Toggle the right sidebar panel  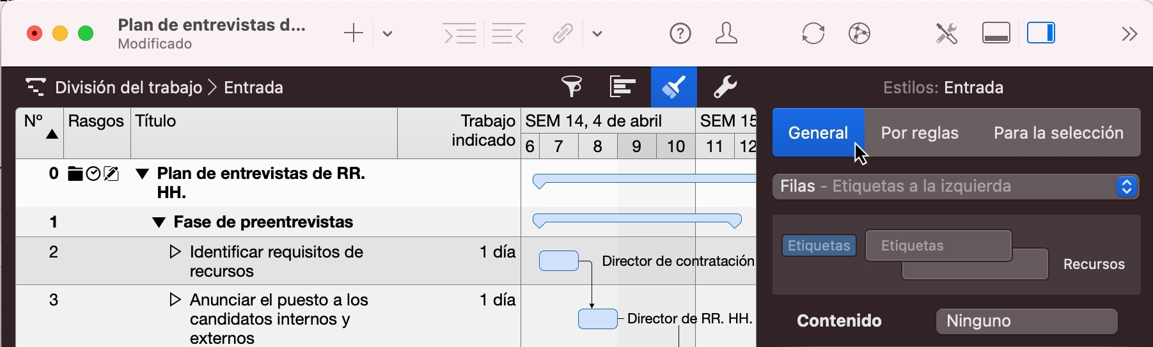(x=1040, y=33)
